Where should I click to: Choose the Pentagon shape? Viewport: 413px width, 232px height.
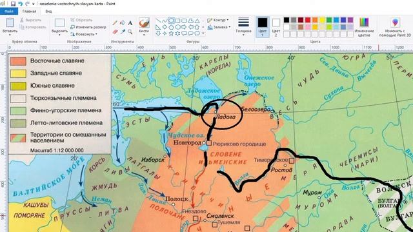[x=171, y=27]
